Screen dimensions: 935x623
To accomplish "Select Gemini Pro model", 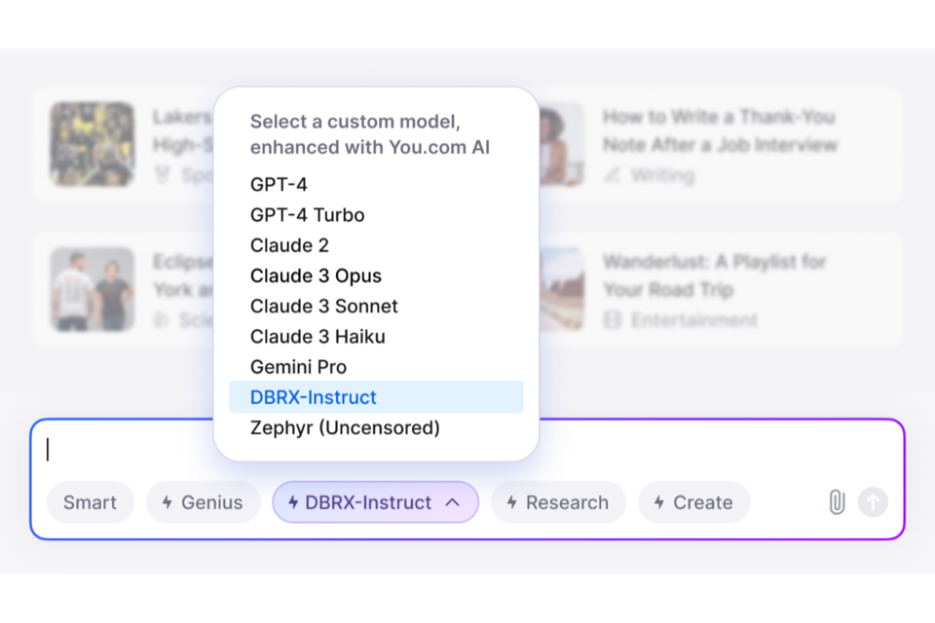I will coord(298,367).
